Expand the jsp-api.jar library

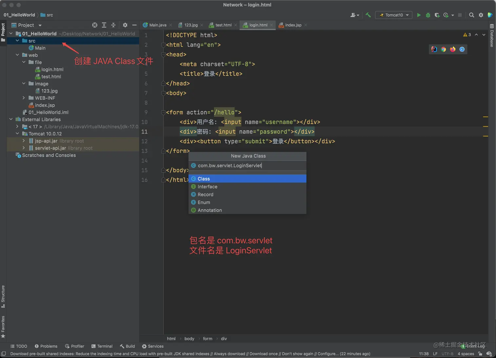point(24,141)
